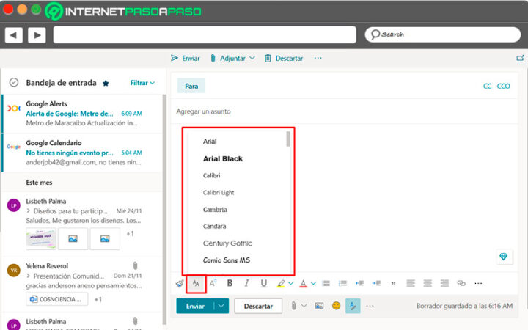This screenshot has height=330, width=528.
Task: Click the bottom Descartar button
Action: coord(258,306)
